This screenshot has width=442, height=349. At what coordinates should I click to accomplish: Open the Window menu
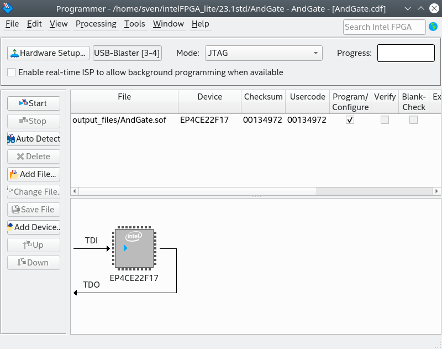pyautogui.click(x=169, y=24)
